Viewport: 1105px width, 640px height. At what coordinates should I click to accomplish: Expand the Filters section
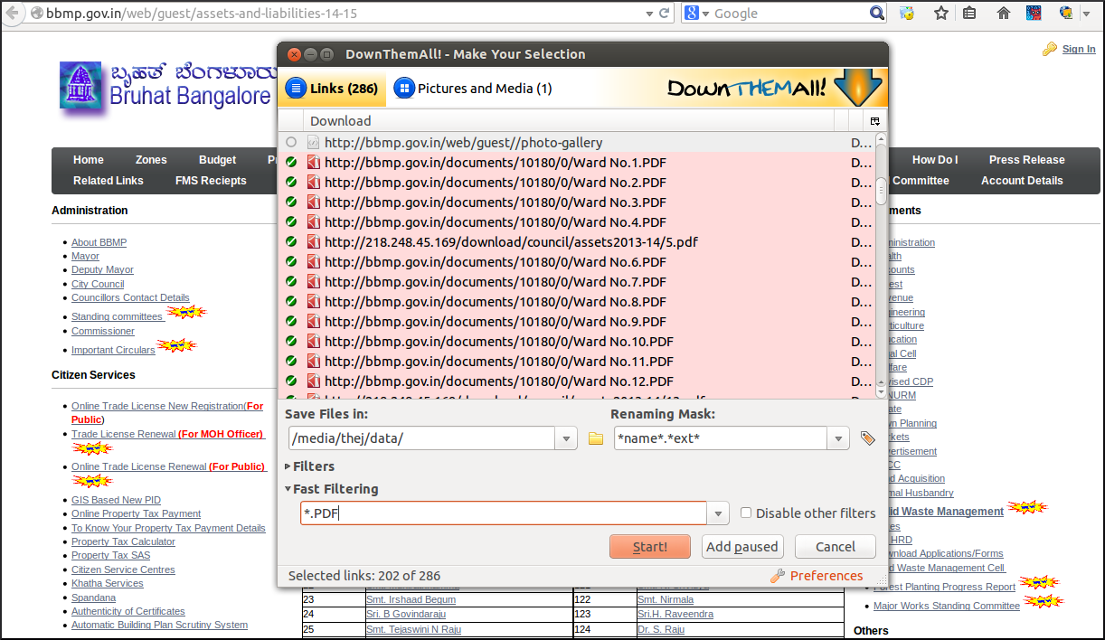pyautogui.click(x=309, y=466)
